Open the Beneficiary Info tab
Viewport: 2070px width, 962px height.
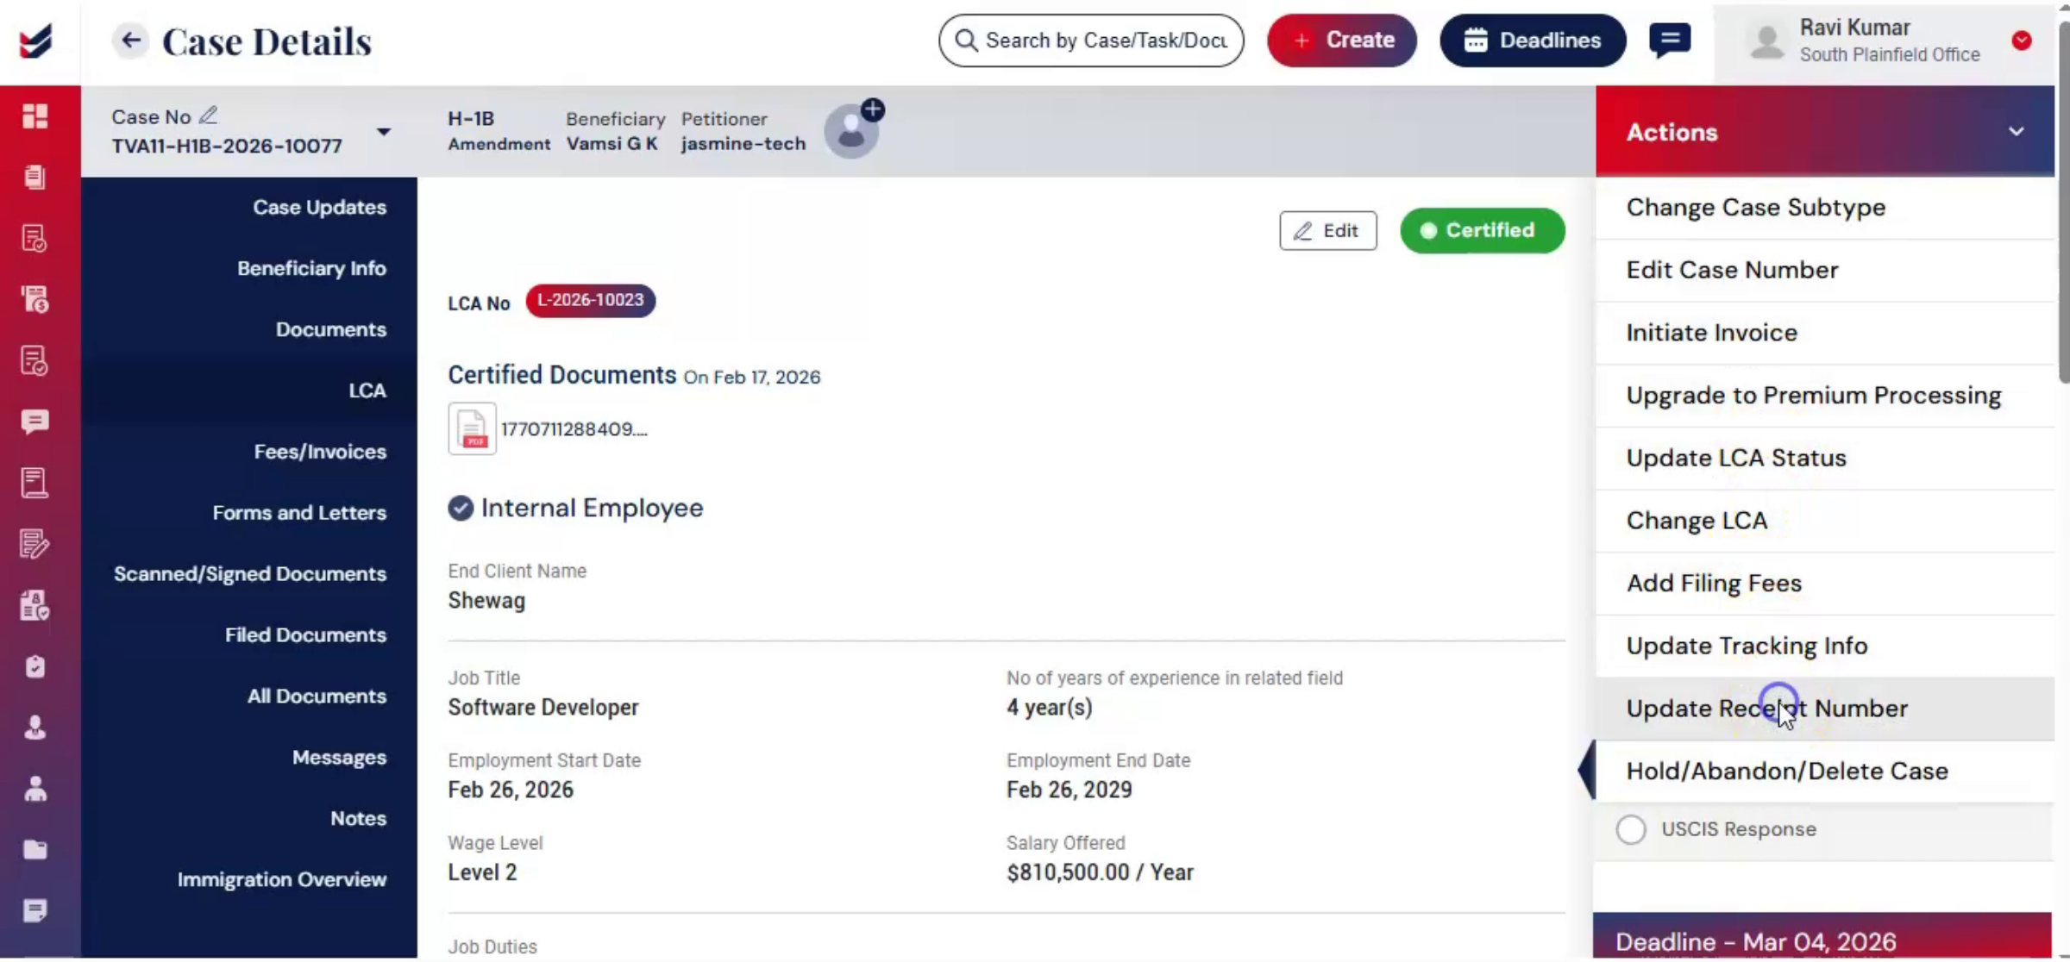point(311,268)
